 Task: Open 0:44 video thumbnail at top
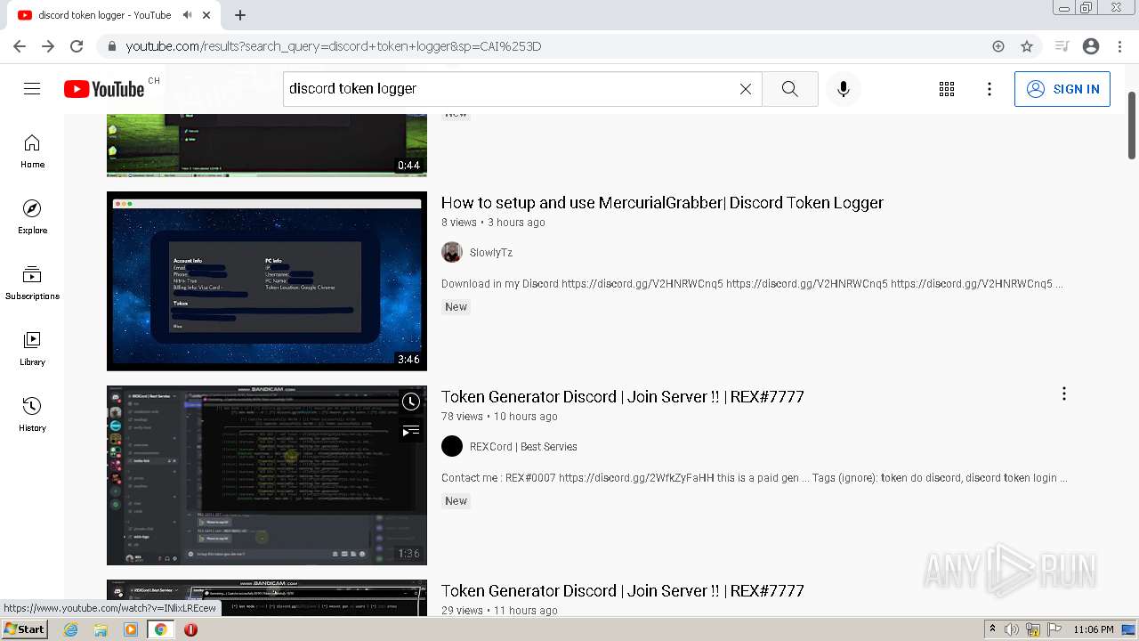click(x=267, y=145)
